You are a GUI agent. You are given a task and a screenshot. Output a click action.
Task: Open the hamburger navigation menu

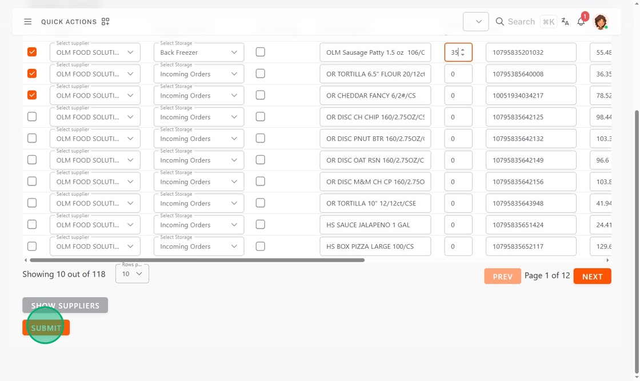[28, 22]
